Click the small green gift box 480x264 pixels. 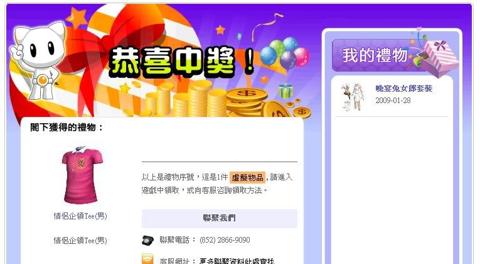pyautogui.click(x=285, y=91)
